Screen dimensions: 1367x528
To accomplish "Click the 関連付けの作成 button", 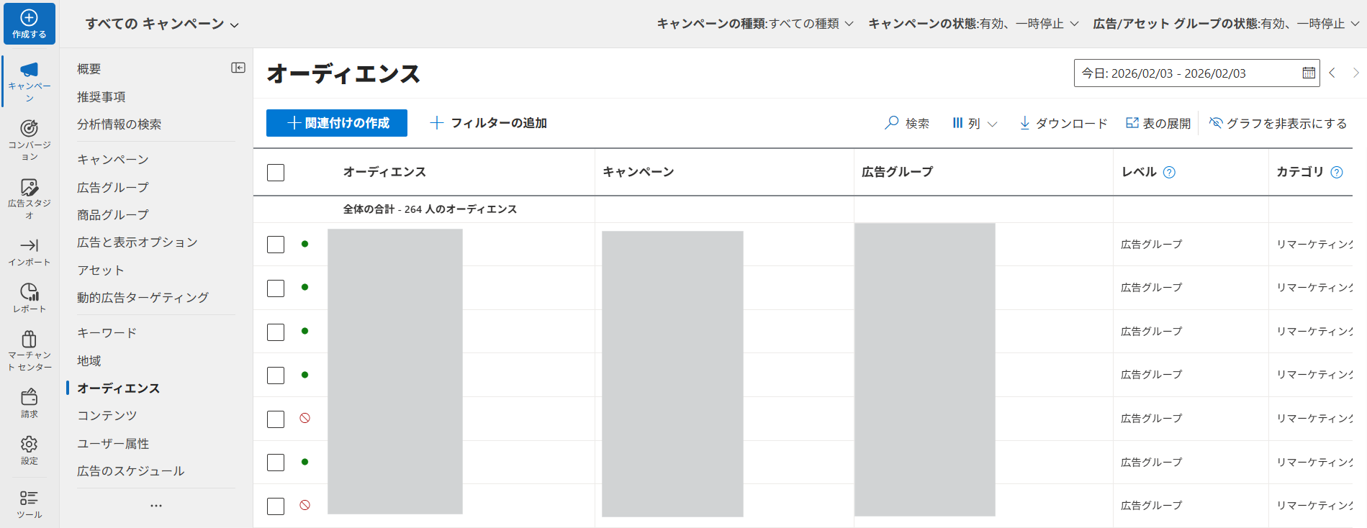I will point(337,123).
